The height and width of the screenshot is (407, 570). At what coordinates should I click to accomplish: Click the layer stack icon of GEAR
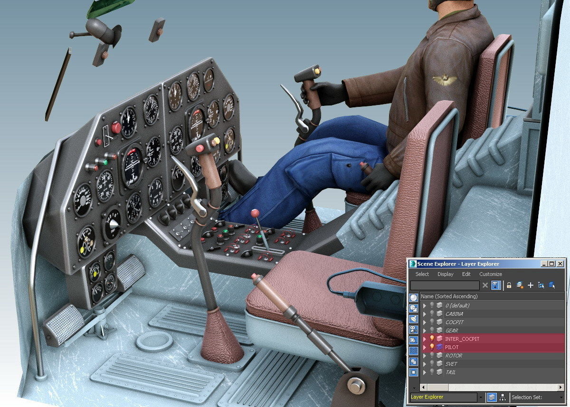click(439, 331)
